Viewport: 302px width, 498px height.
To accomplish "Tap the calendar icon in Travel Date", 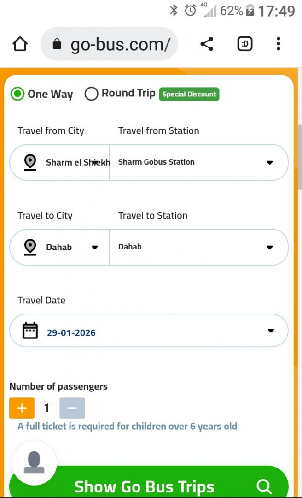I will point(30,331).
